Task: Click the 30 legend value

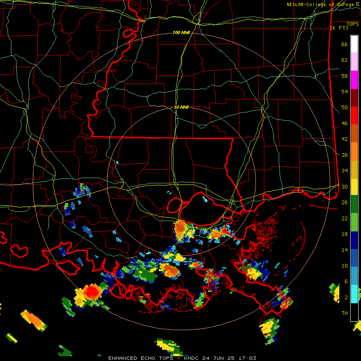Action: click(345, 187)
